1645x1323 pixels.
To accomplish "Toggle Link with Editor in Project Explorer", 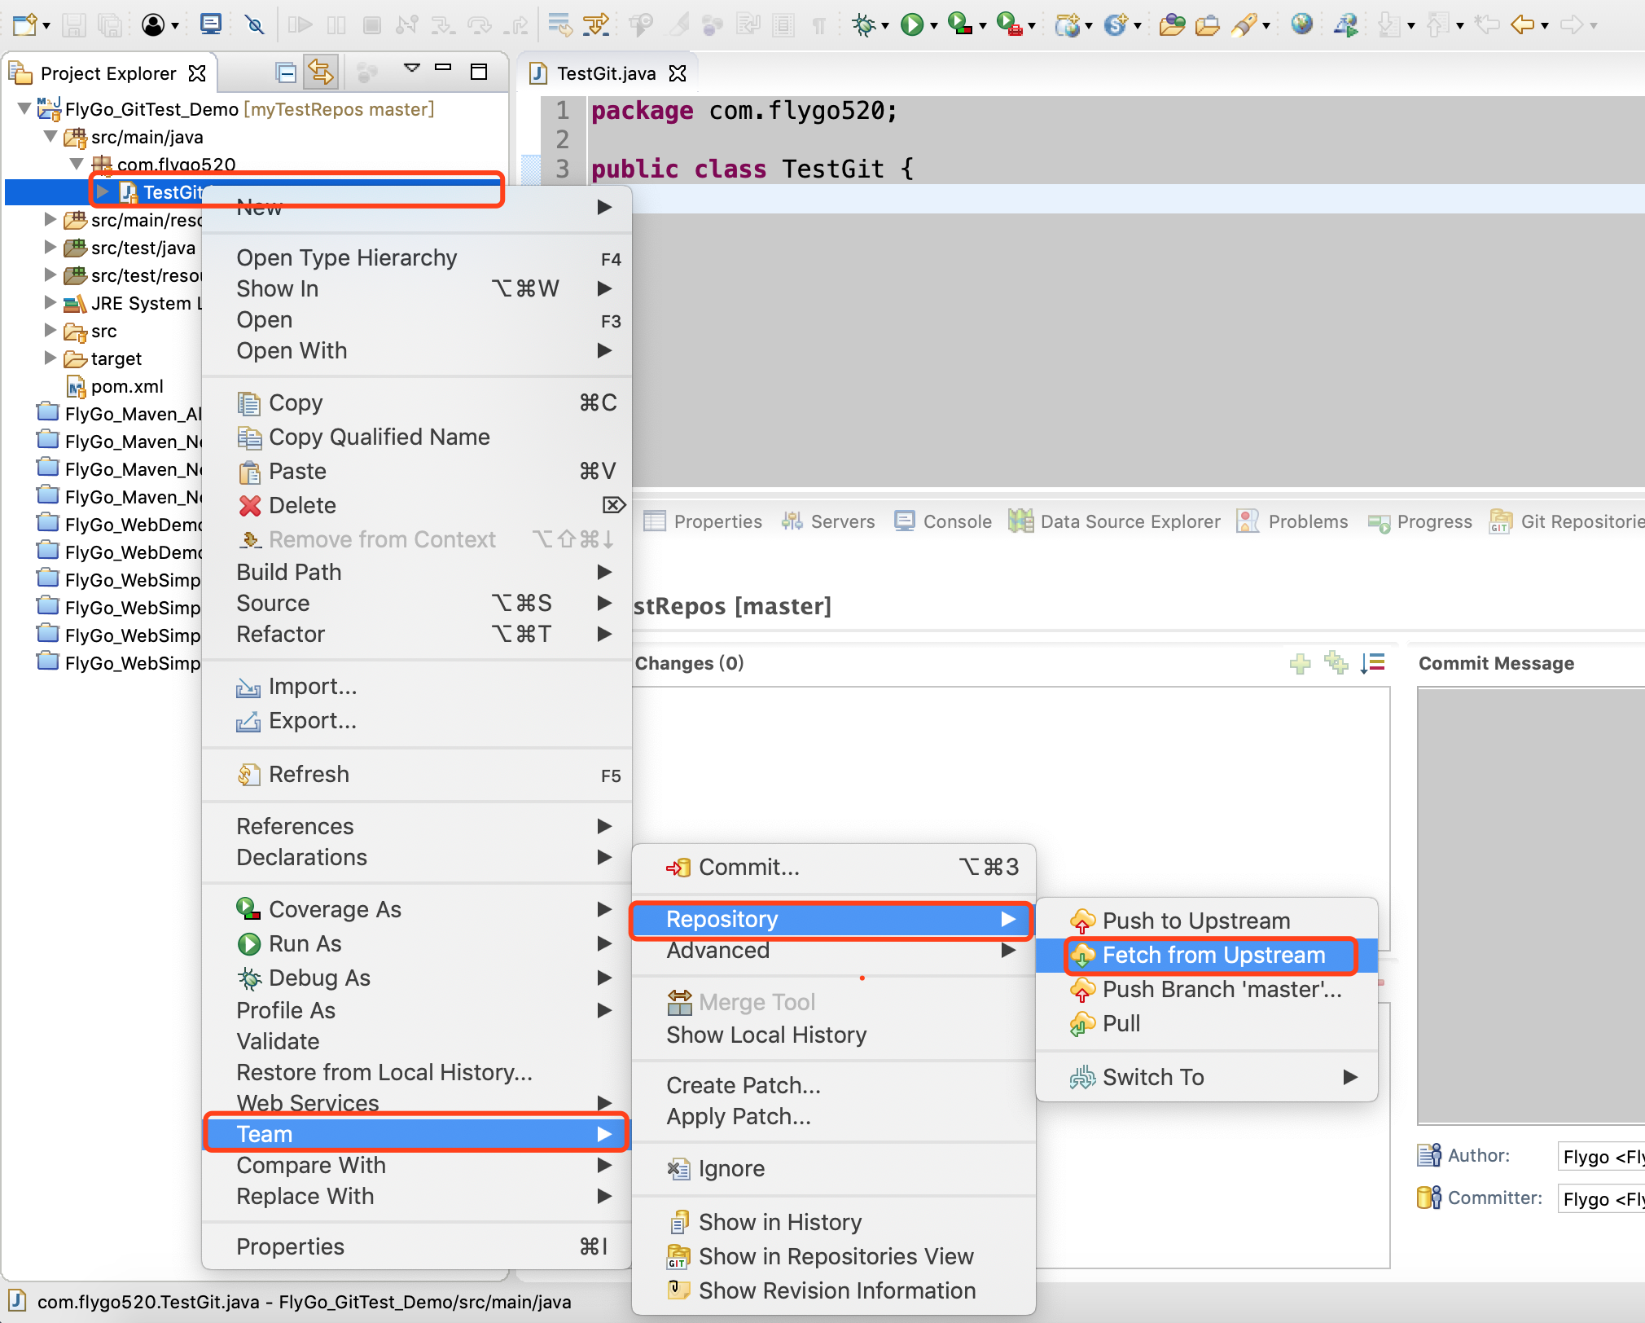I will 320,73.
